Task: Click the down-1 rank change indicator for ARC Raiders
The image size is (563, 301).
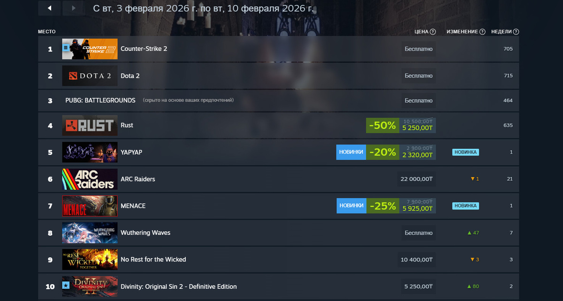Action: (x=474, y=179)
